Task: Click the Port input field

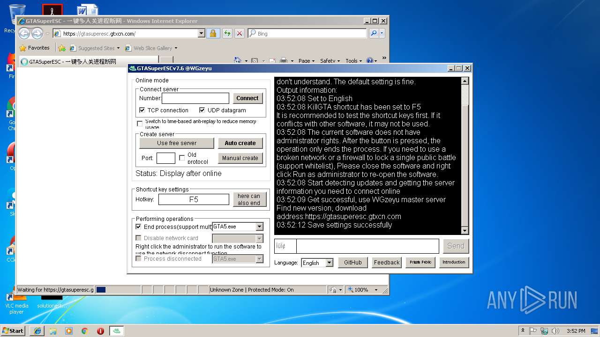Action: point(165,158)
